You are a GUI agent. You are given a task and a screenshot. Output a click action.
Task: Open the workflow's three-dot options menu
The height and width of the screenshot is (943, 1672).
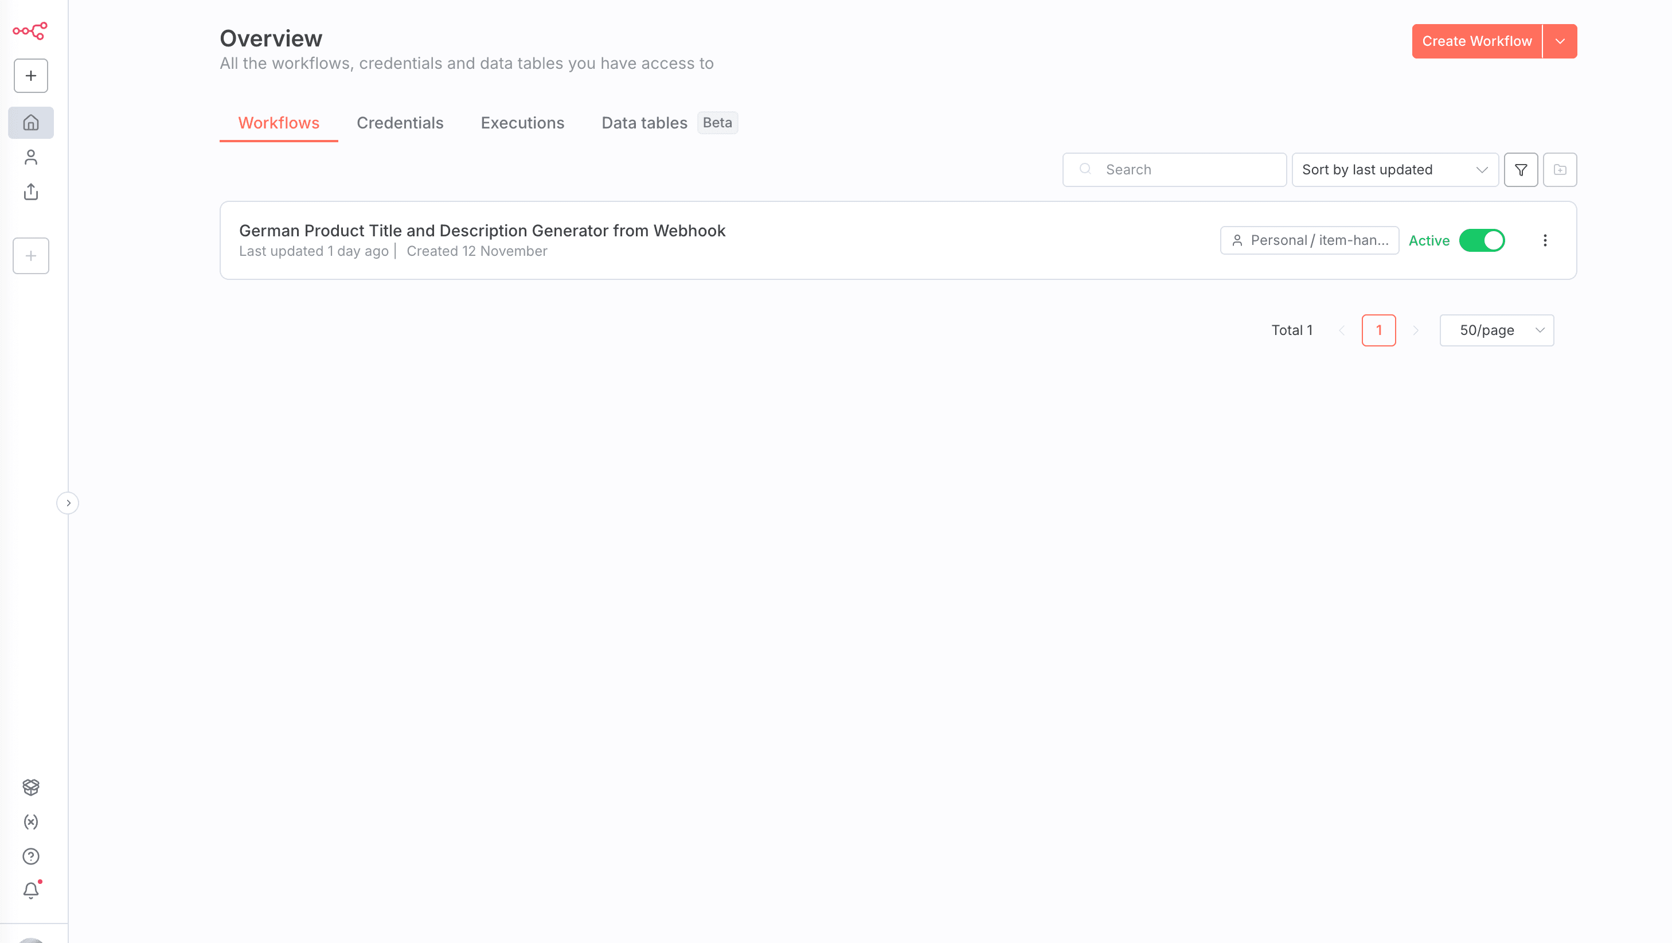1545,240
